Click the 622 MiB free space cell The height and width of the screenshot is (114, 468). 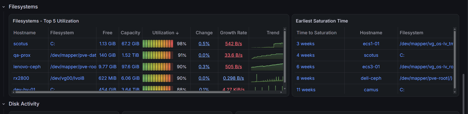[x=107, y=78]
